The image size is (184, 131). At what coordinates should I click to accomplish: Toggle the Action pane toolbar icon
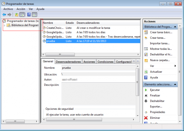click(34, 15)
